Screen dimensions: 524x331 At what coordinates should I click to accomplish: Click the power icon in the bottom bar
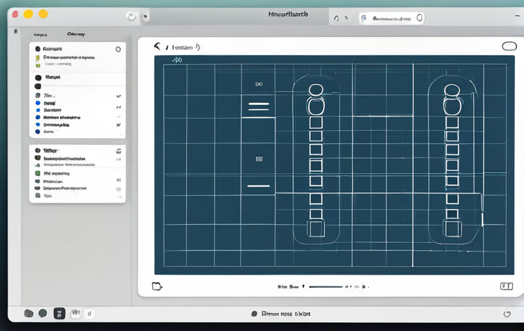(x=507, y=314)
